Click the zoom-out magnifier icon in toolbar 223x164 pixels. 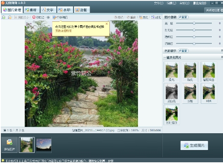[x=10, y=18]
